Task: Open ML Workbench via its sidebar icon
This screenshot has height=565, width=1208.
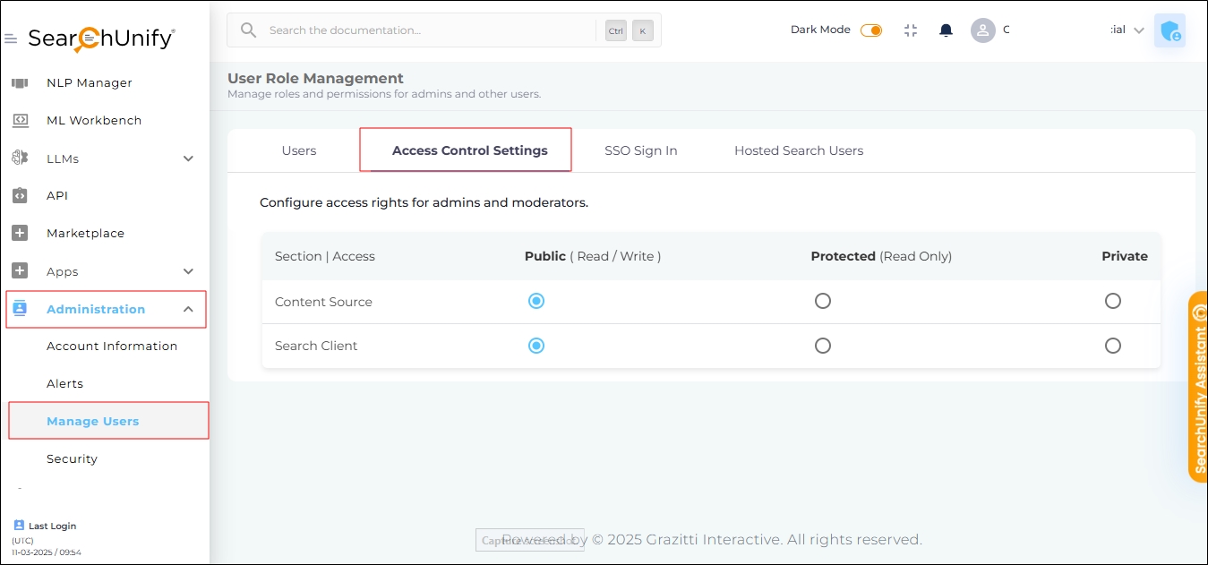Action: tap(20, 120)
